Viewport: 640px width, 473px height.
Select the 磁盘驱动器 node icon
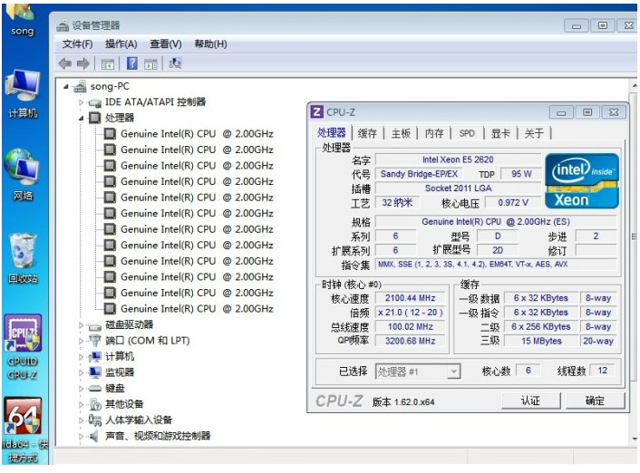pyautogui.click(x=95, y=325)
